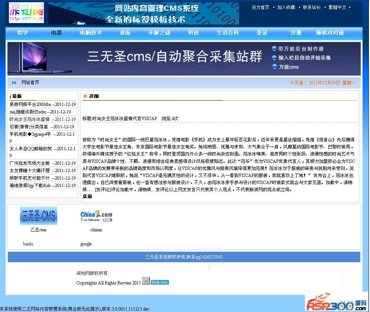Open the 未解之谜 navigation item

(159, 33)
